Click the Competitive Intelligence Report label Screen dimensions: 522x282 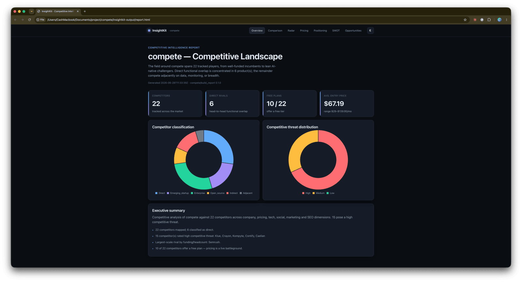174,48
